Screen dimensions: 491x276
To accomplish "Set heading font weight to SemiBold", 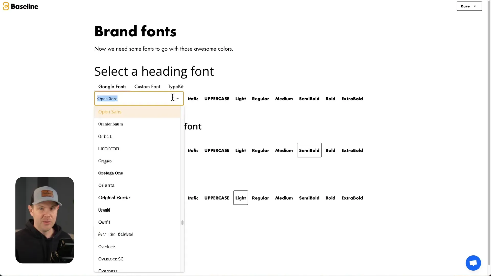I will (x=309, y=99).
